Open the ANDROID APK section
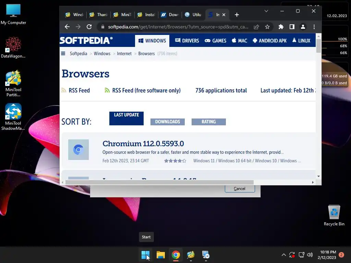Viewport: 351px width, 263px height. point(270,41)
